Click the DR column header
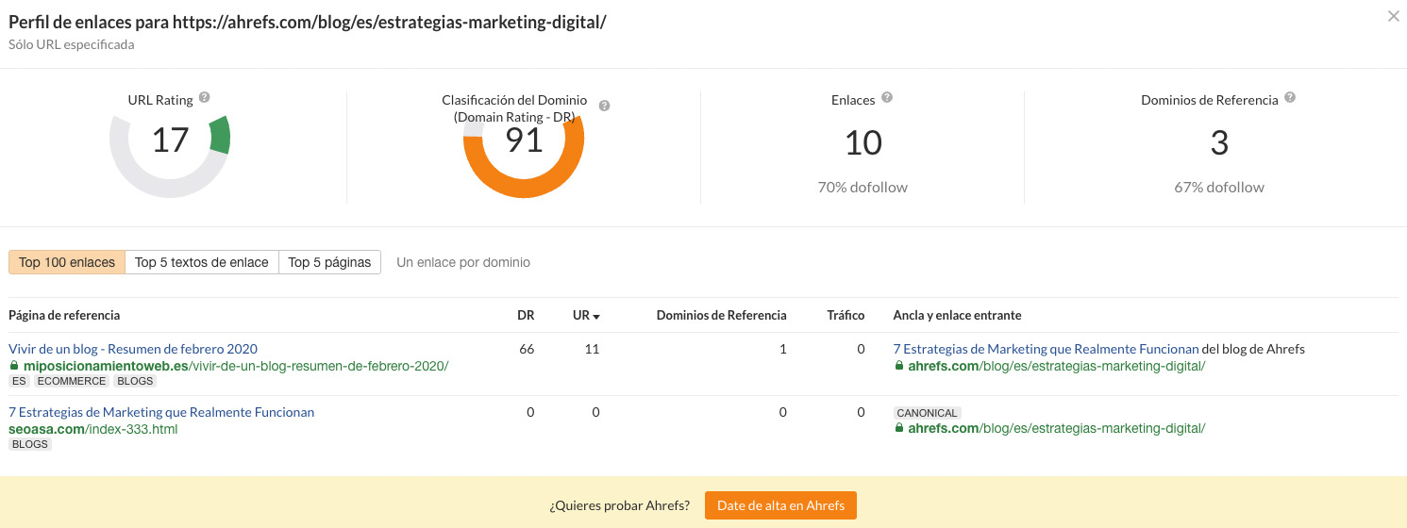The image size is (1407, 528). 526,315
